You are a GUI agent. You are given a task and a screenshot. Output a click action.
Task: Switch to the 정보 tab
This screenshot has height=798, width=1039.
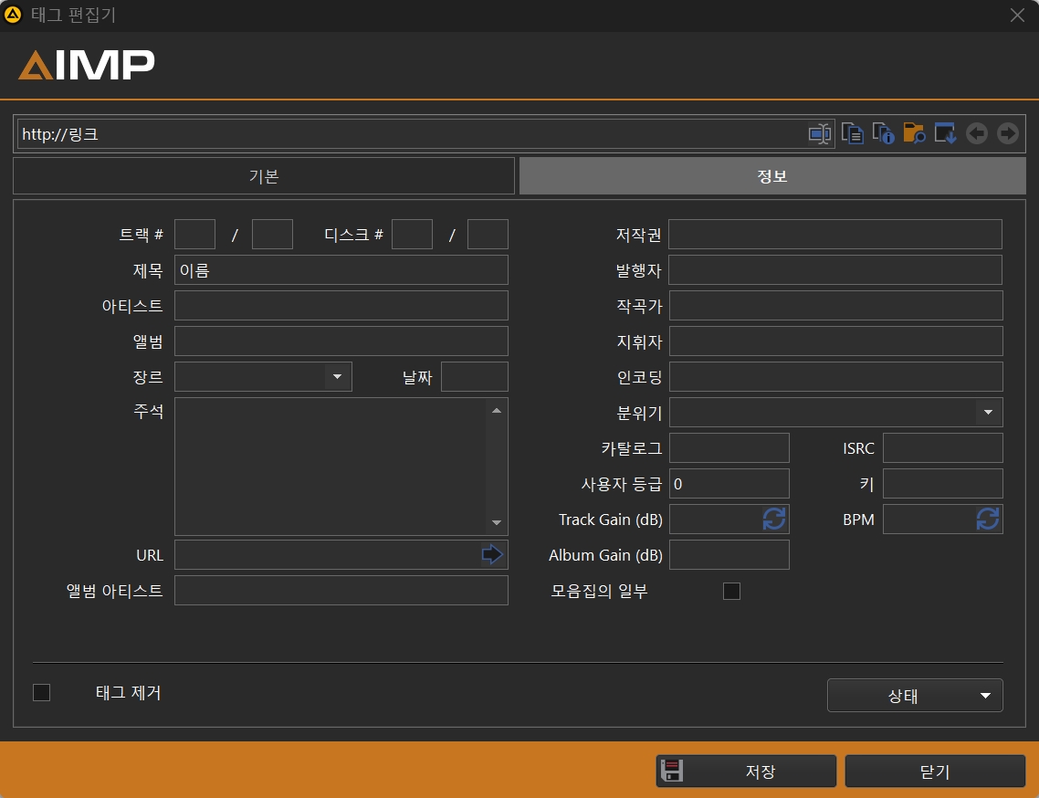772,175
